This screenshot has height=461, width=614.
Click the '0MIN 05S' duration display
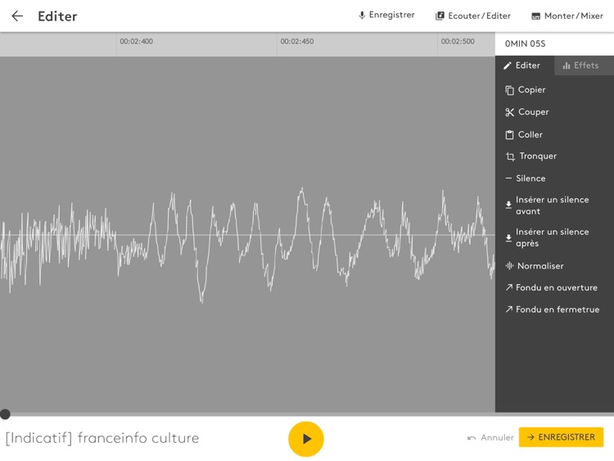tap(525, 44)
